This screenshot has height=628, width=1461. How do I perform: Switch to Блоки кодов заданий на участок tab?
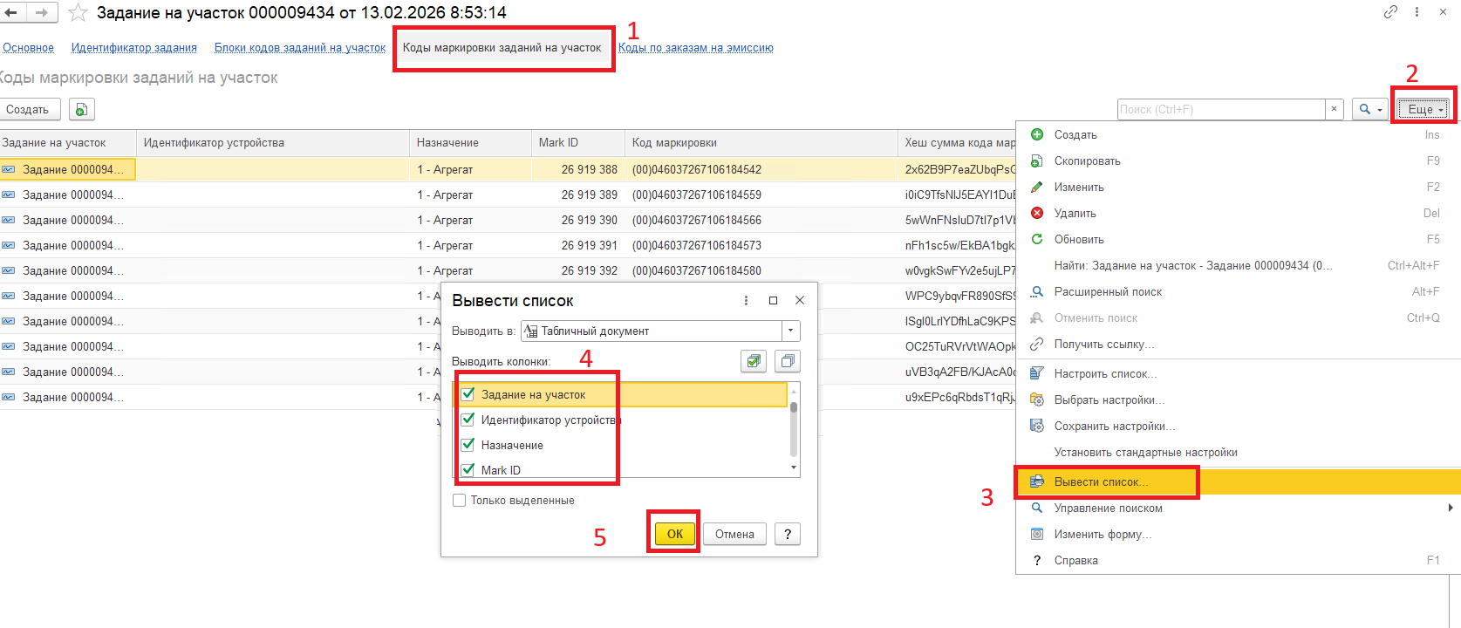click(299, 48)
